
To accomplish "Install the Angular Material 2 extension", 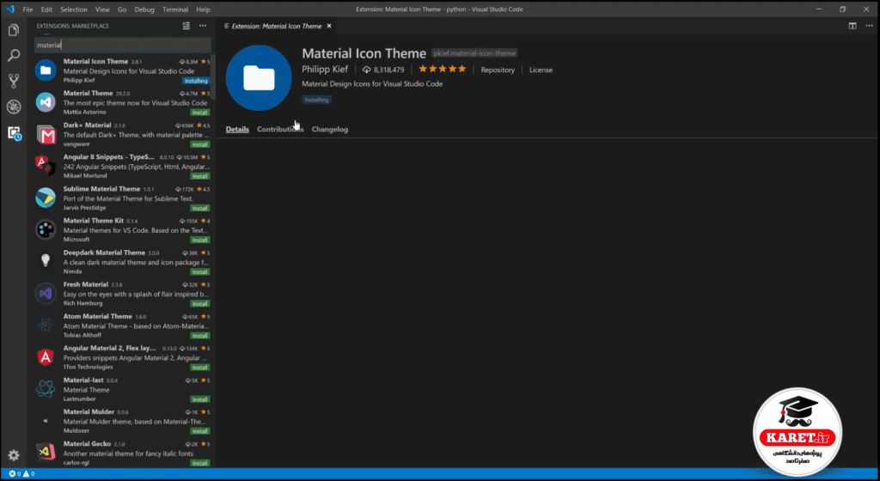I will tap(199, 368).
